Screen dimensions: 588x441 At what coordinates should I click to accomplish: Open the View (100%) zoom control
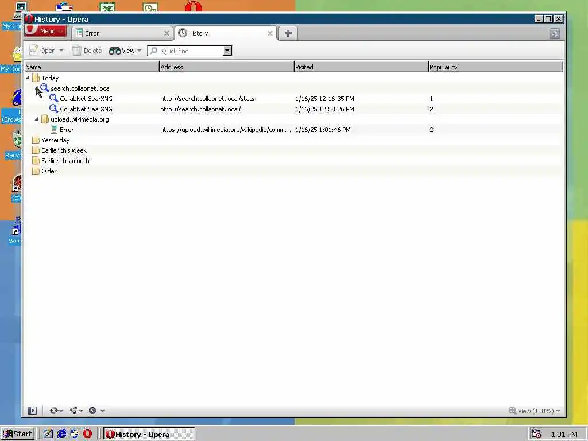coord(535,411)
